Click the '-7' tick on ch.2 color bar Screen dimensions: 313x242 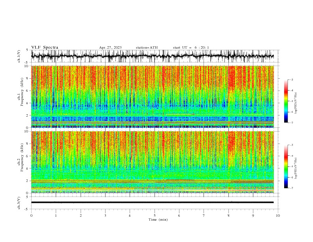pos(292,188)
